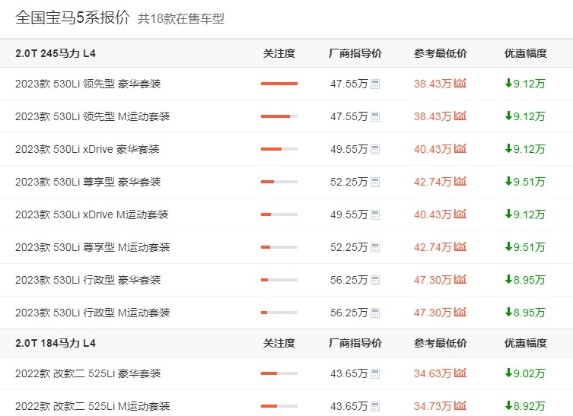This screenshot has height=416, width=573.
Task: Click discount 8.92万 on 525Li M运动套装 row
Action: [x=525, y=406]
